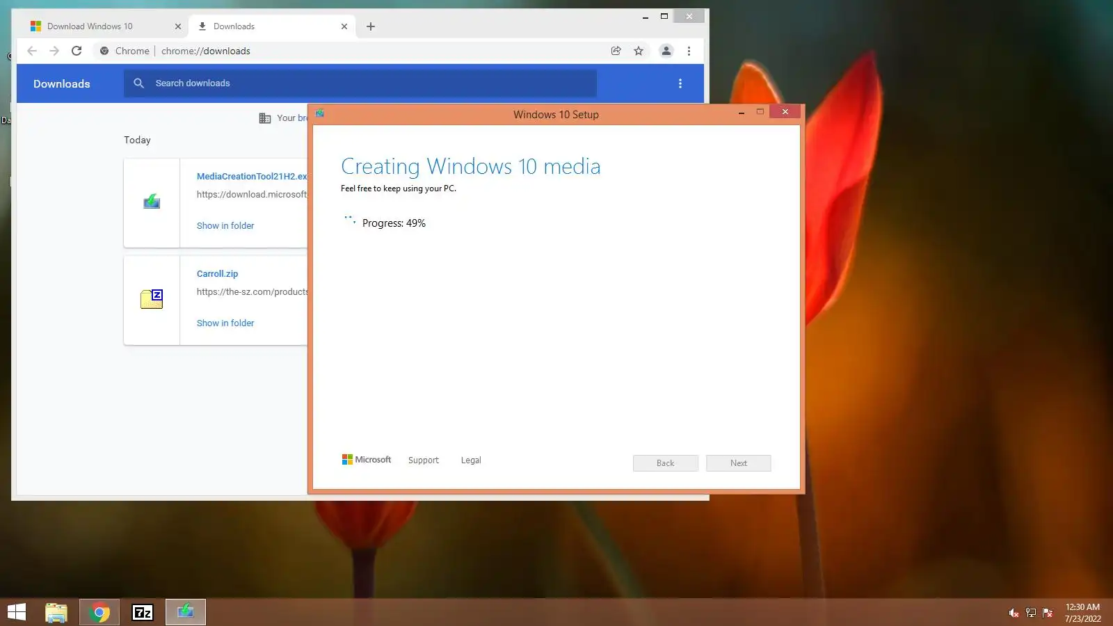Minimize the Windows 10 Setup window
Screen dimensions: 1113x626
coord(742,112)
